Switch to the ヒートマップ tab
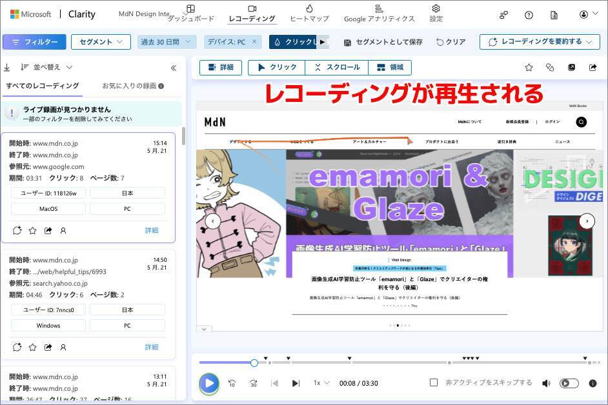Screen dimensions: 608x405 click(309, 13)
